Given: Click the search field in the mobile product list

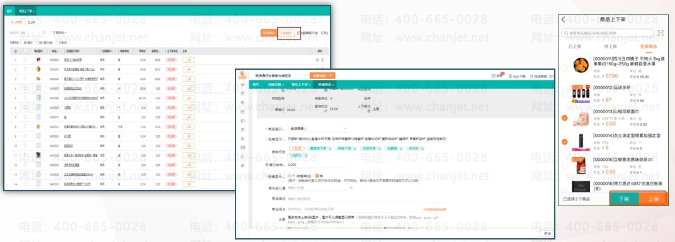Looking at the screenshot, I should [608, 33].
